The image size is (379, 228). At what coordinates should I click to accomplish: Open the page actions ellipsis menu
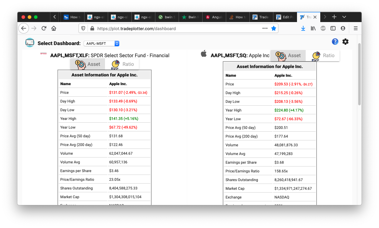click(x=265, y=28)
